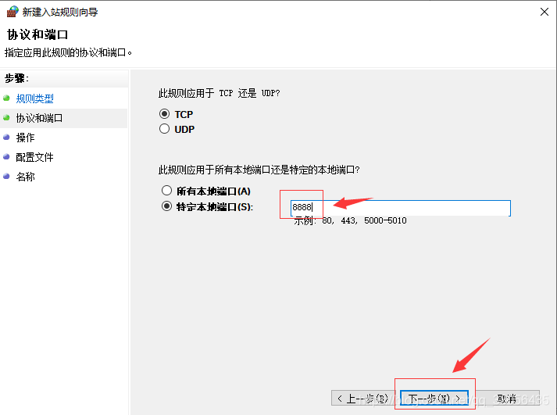The height and width of the screenshot is (415, 557).
Task: Click the example text 示例: 80, 443, 5000-5010
Action: coord(350,220)
